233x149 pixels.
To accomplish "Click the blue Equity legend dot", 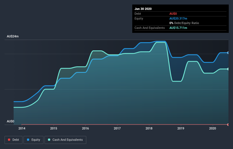I will [28, 140].
